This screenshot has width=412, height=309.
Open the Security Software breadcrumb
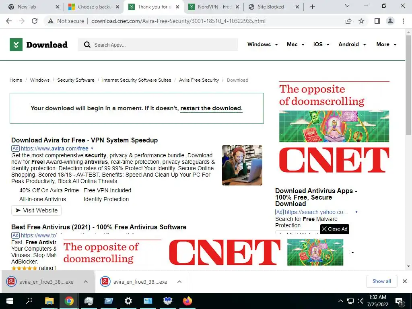(x=76, y=80)
